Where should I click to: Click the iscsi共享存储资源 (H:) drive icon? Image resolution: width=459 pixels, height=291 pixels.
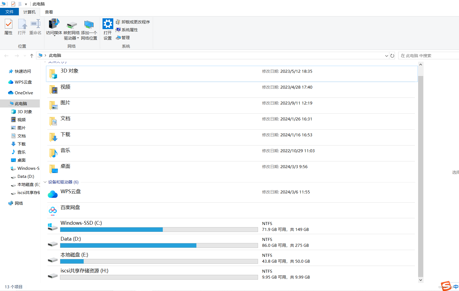tap(52, 276)
